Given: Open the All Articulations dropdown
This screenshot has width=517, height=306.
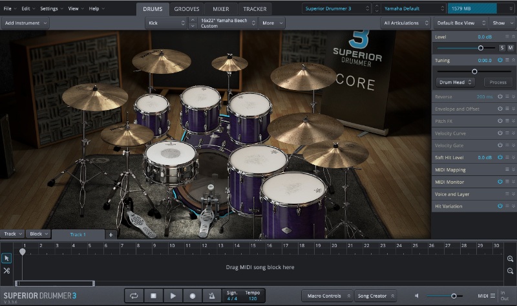Looking at the screenshot, I should pyautogui.click(x=406, y=23).
